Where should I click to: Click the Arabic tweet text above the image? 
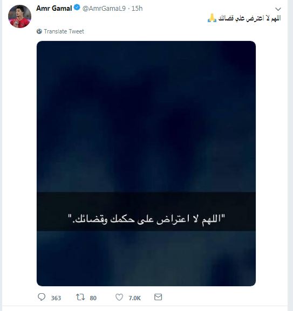[249, 18]
